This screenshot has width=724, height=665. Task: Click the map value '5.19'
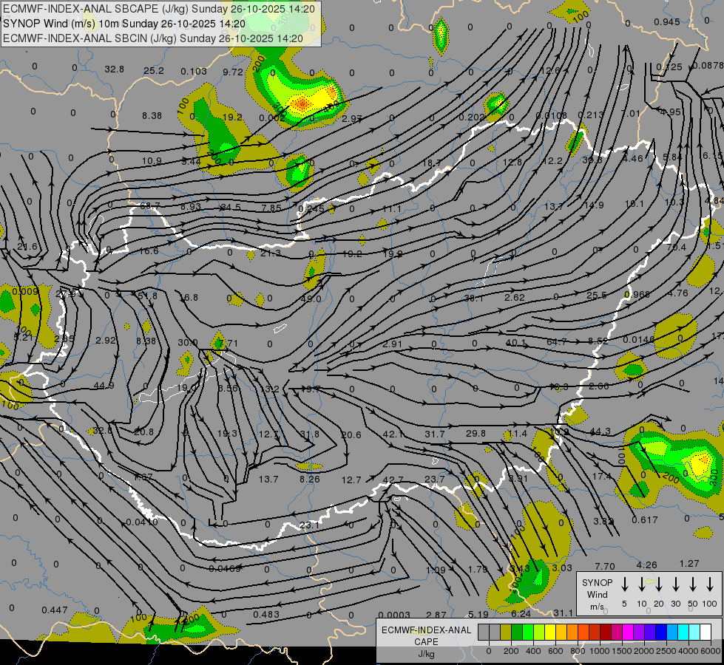tap(478, 614)
